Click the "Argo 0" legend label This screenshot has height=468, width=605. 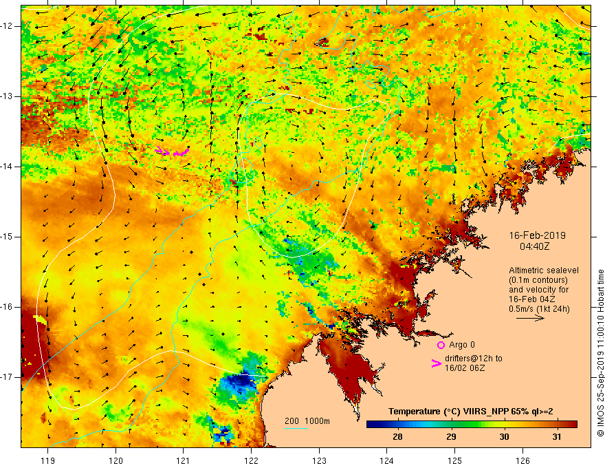tap(462, 345)
